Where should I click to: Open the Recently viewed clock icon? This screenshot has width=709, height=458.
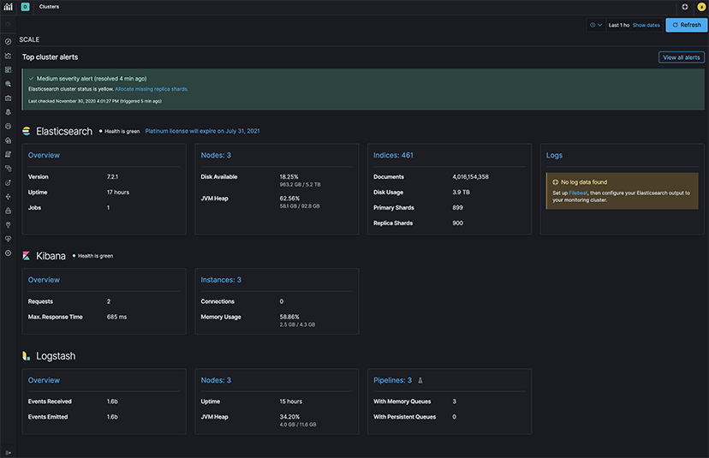[x=9, y=24]
